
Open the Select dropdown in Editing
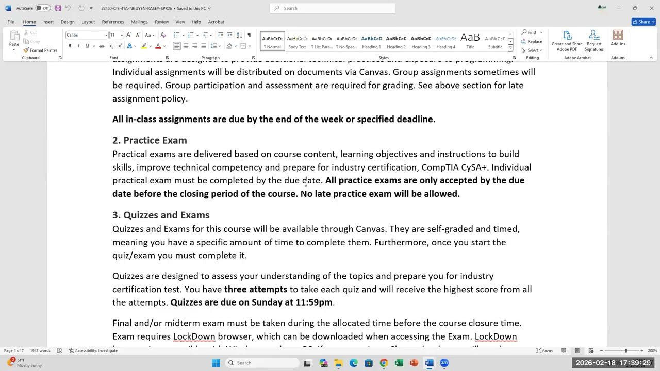tap(532, 50)
